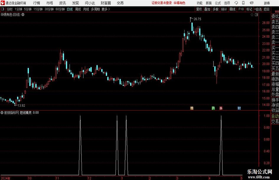Click the 短线精灵: 0.00 indicator value
The width and height of the screenshot is (279, 180).
29,113
